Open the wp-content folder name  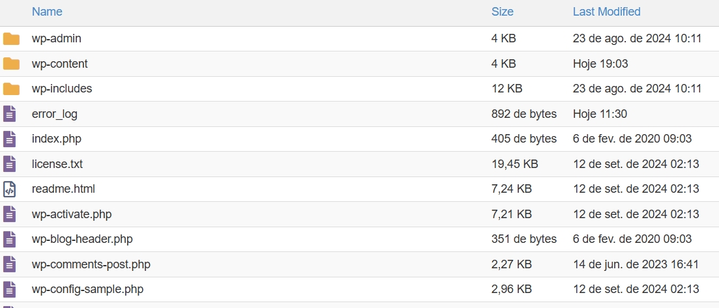click(59, 64)
